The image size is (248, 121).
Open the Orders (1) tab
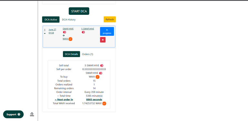pyautogui.click(x=88, y=54)
